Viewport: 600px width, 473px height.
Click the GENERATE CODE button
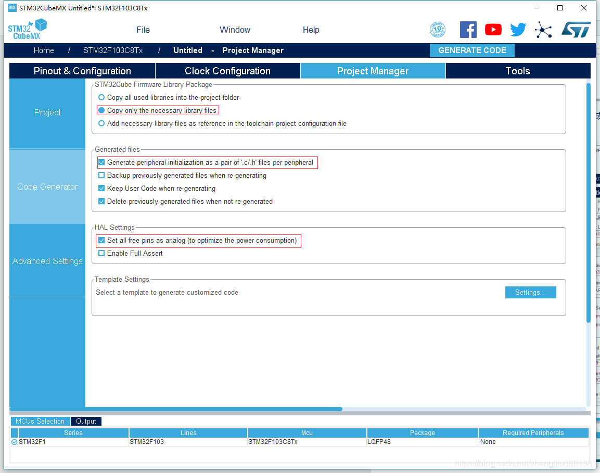[472, 50]
